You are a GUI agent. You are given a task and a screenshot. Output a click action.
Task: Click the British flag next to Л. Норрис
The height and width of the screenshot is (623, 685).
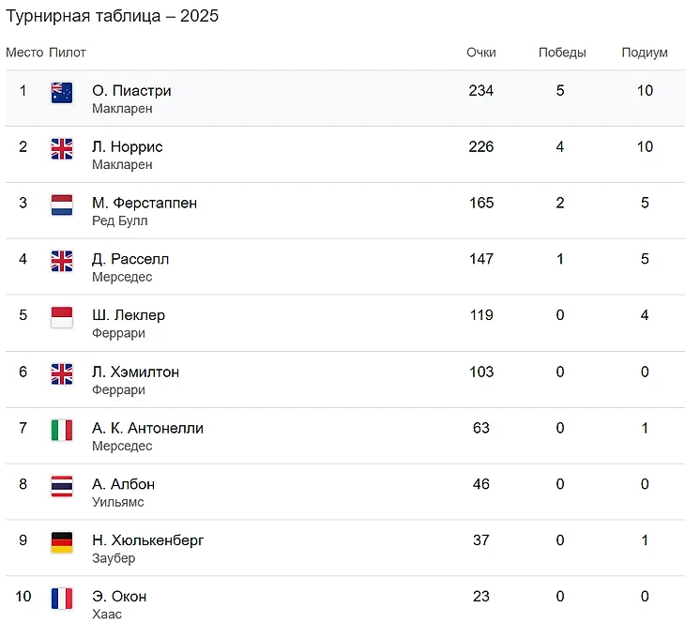pos(62,148)
